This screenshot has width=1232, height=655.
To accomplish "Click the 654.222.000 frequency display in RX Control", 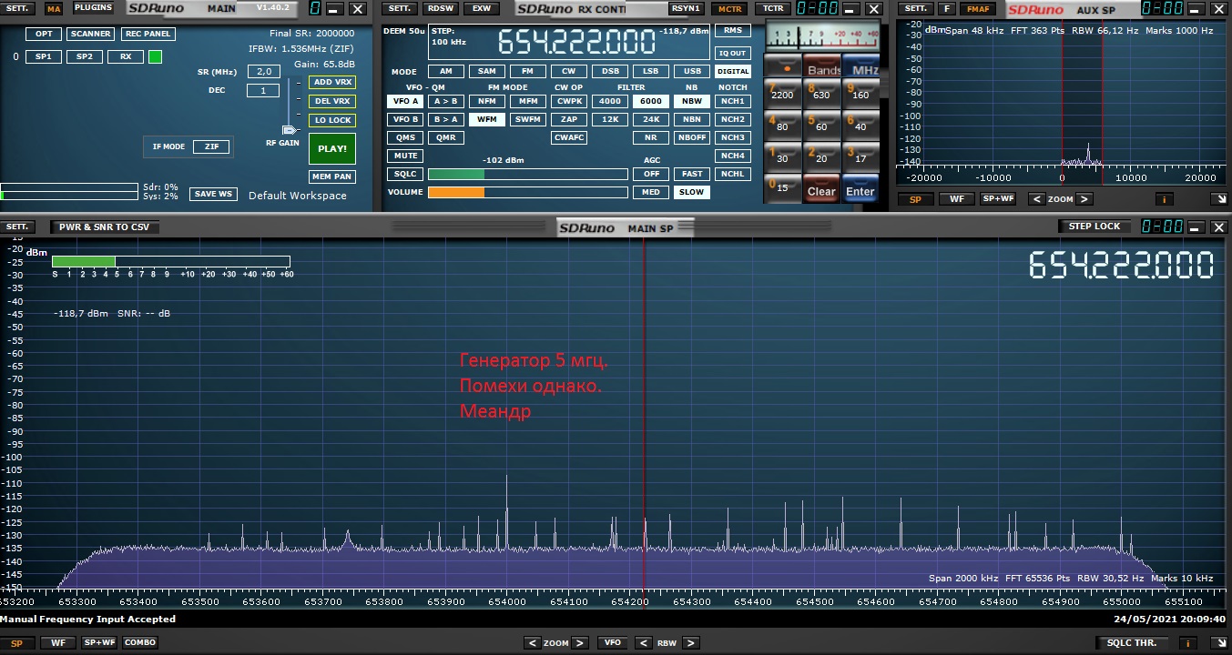I will pos(575,42).
